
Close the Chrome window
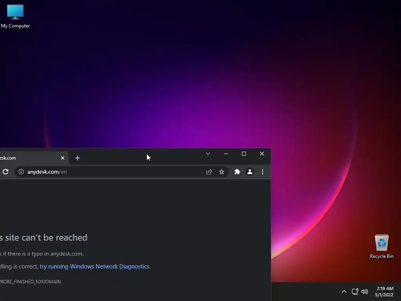click(262, 154)
